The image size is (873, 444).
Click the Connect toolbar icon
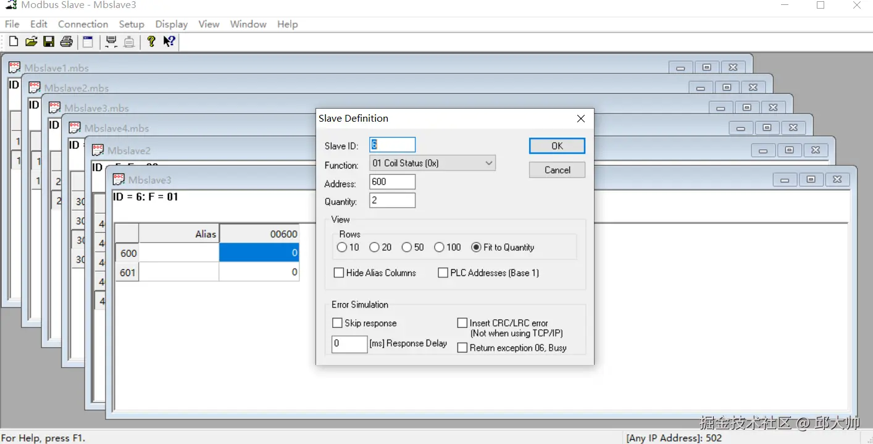(x=111, y=41)
